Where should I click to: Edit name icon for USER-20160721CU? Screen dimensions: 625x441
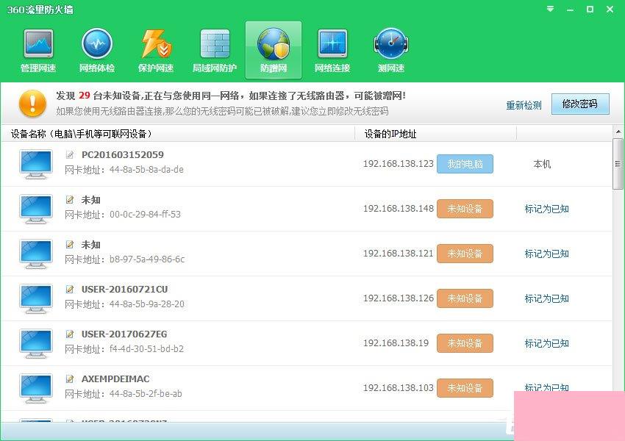(70, 289)
